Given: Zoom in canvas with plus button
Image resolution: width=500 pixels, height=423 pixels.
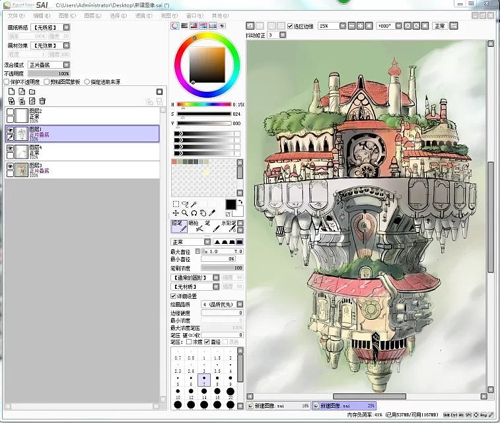Looking at the screenshot, I should pos(361,26).
